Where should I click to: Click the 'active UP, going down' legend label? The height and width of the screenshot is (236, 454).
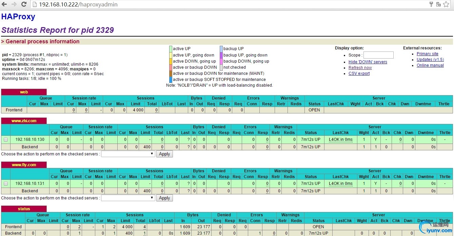click(x=194, y=55)
